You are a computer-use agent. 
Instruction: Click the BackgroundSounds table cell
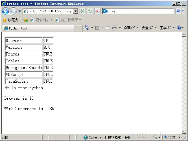click(24, 68)
